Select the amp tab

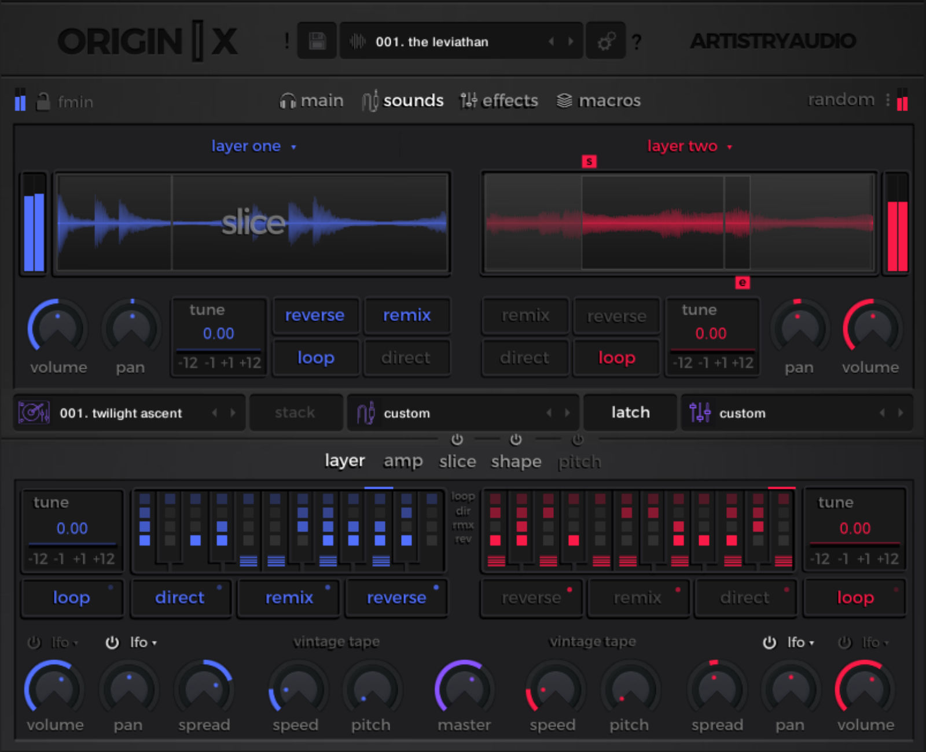tap(403, 460)
